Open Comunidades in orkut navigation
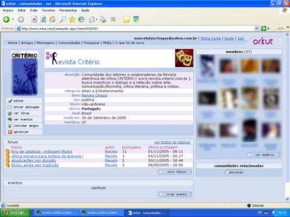Screen dimensions: 290x217 (69, 43)
